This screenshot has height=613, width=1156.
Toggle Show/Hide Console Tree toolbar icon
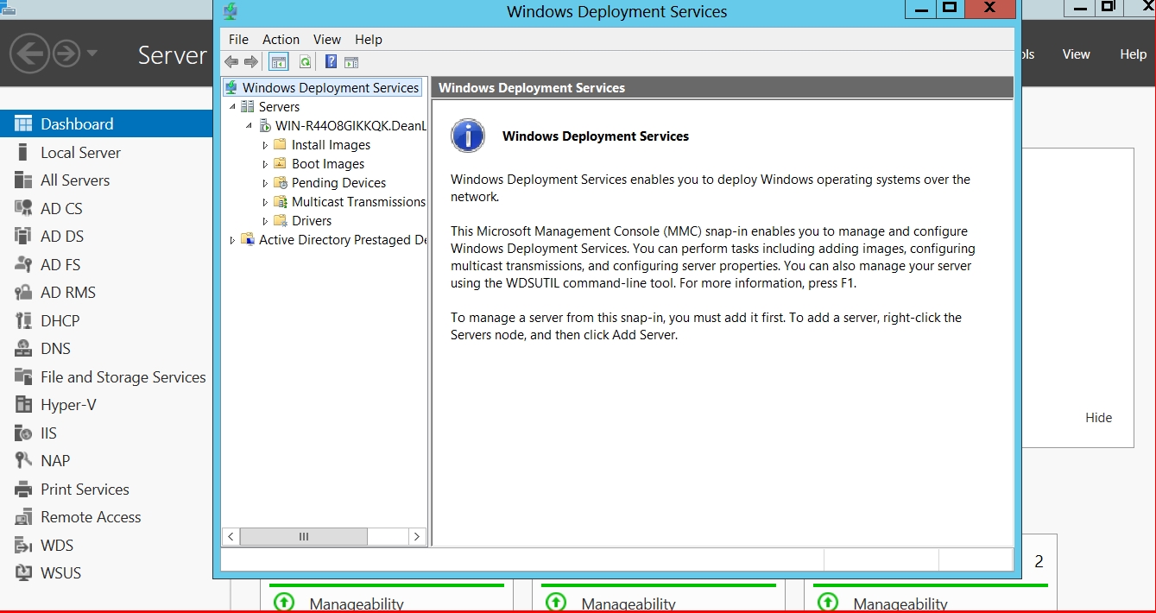point(278,62)
